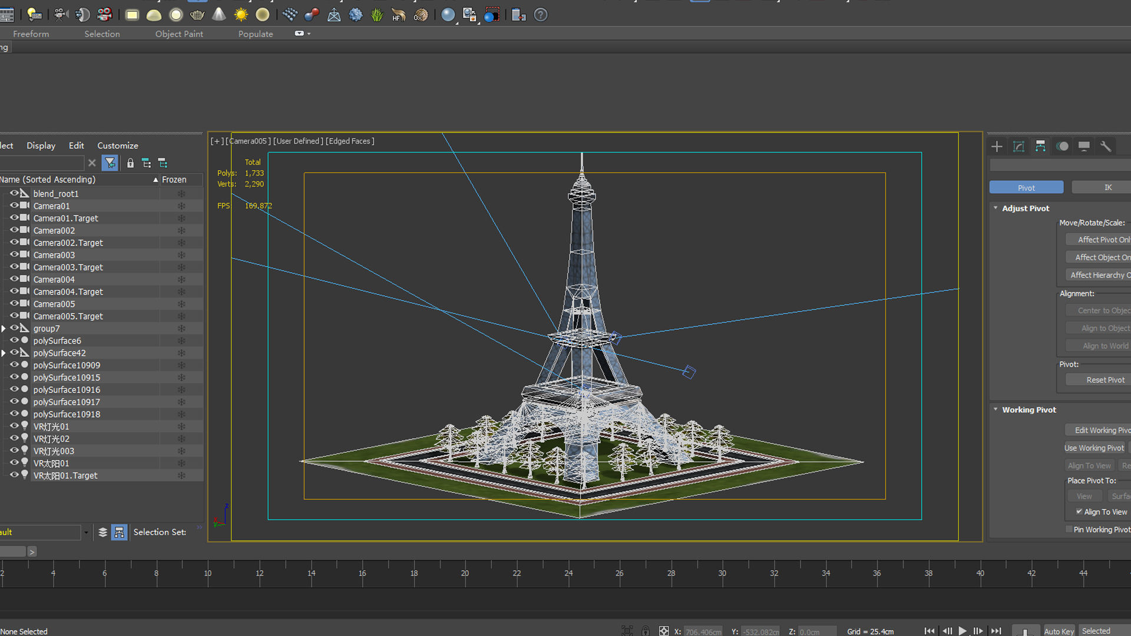1131x636 pixels.
Task: Collapse the Working Pivot rollout
Action: [996, 409]
